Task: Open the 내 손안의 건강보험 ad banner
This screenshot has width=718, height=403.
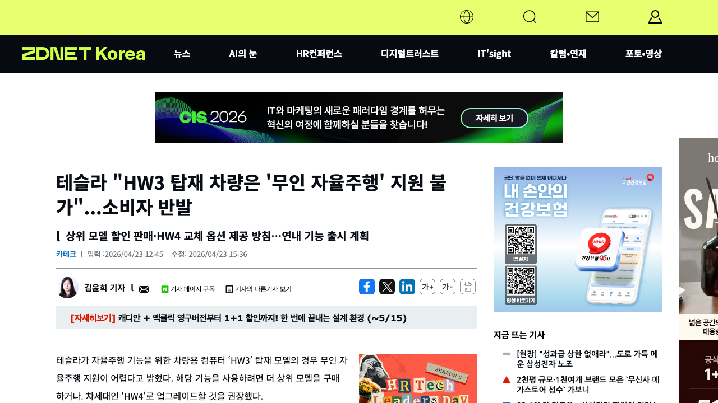Action: click(578, 240)
